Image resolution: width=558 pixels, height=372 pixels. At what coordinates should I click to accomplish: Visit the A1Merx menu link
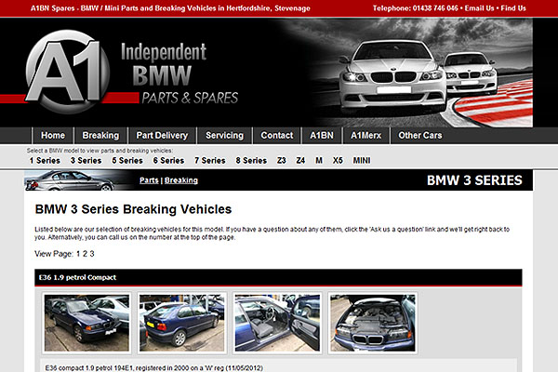pos(365,136)
